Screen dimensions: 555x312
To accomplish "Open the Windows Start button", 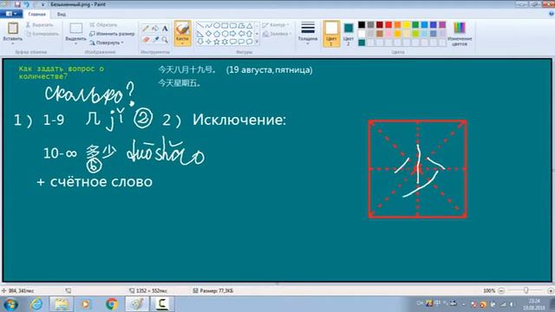I will [10, 304].
